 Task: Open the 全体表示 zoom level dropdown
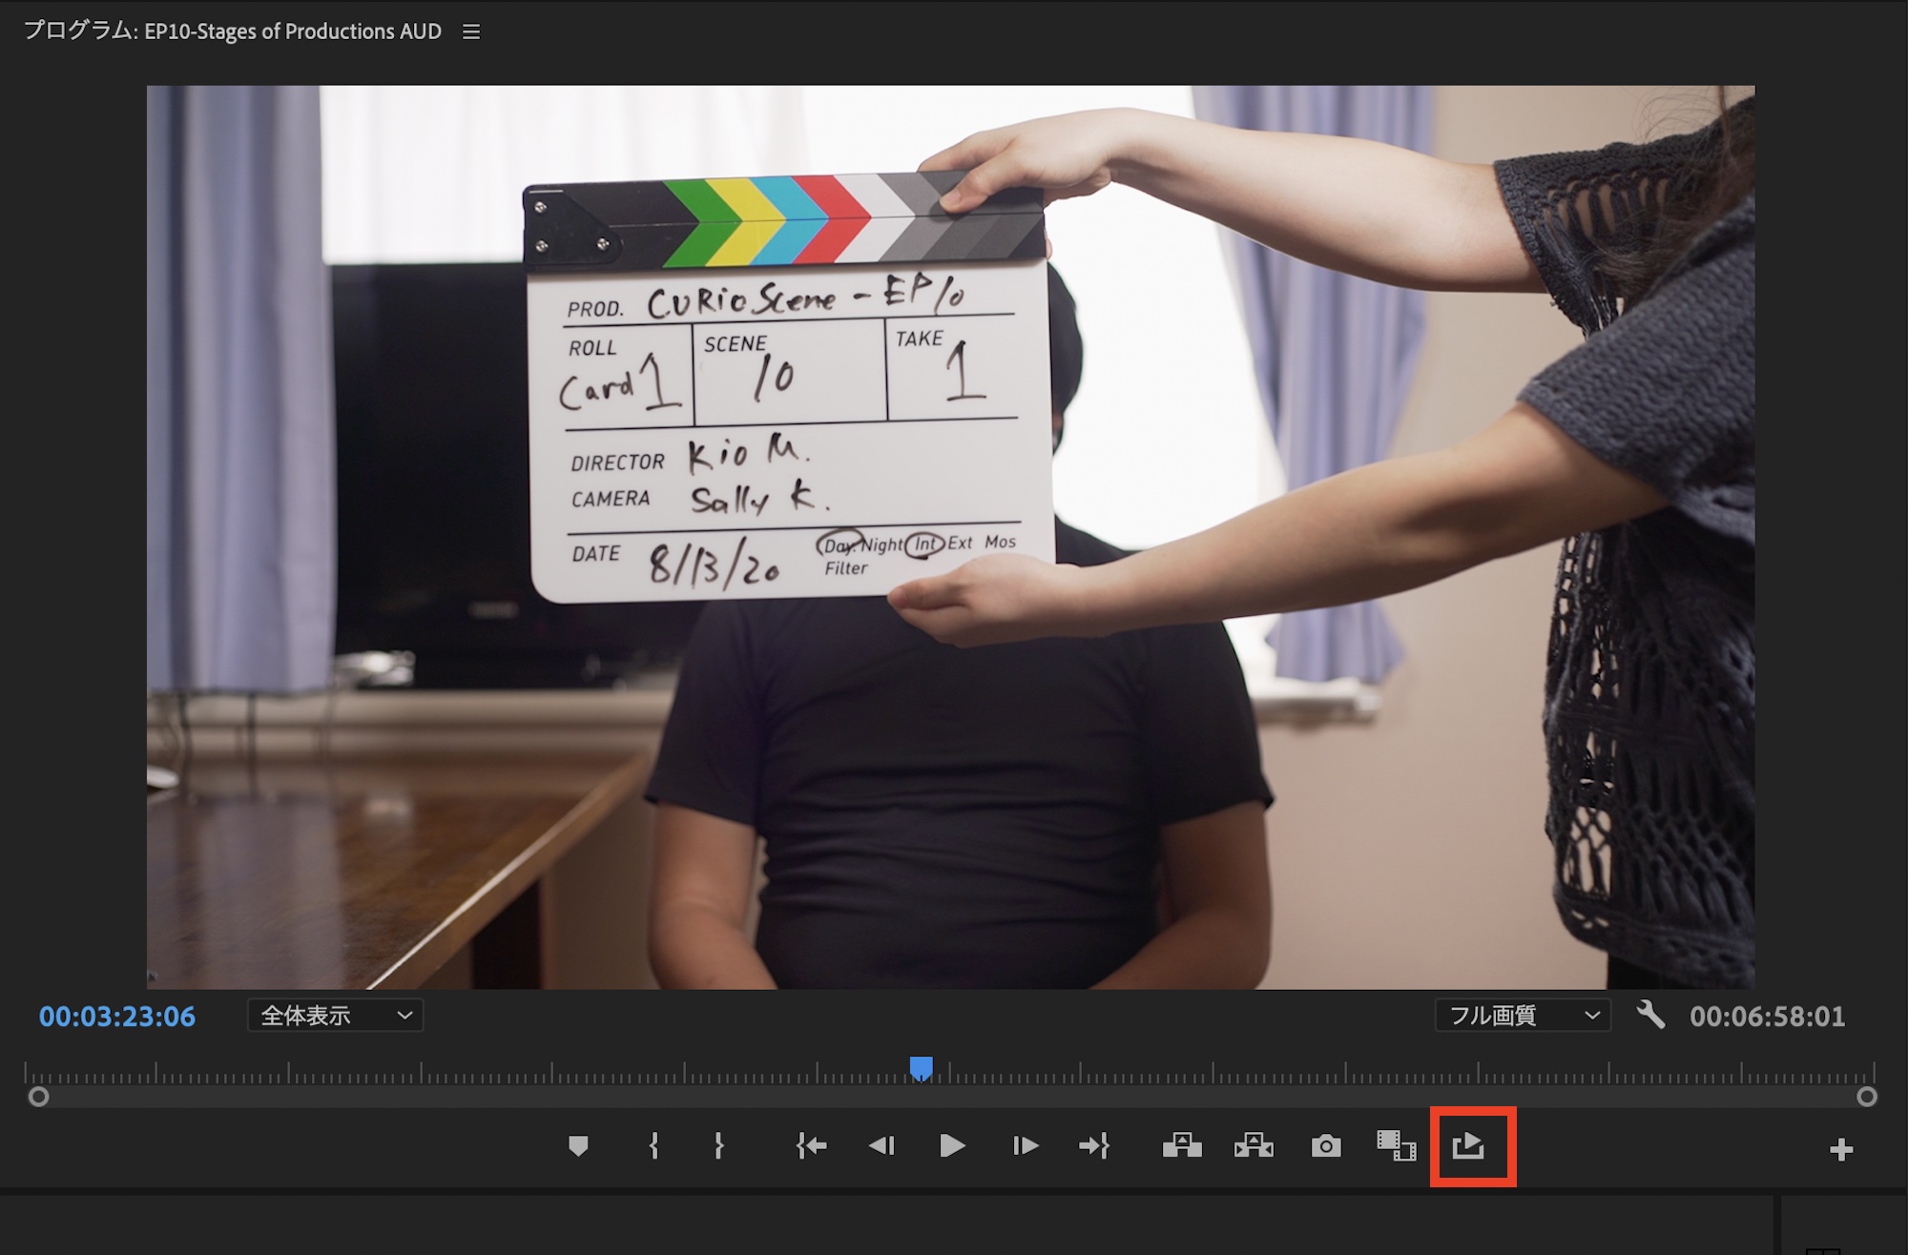point(334,1015)
